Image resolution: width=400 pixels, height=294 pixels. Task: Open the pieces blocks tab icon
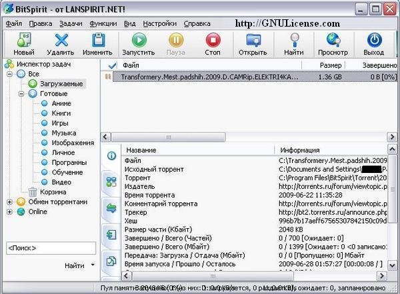coord(111,182)
